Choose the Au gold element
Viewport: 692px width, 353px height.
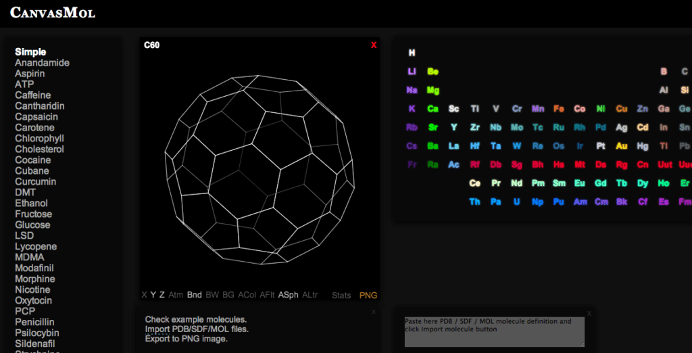click(622, 146)
